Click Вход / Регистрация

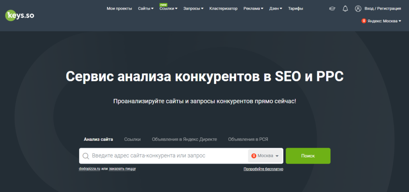coord(383,9)
